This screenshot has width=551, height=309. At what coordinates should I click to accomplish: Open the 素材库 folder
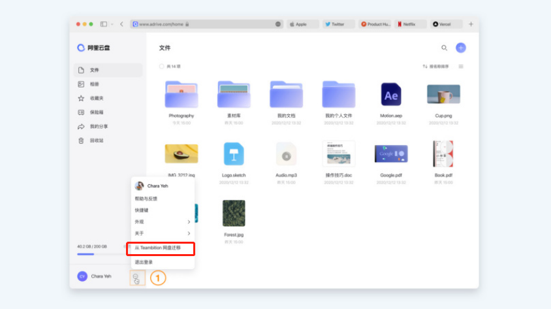(x=234, y=95)
